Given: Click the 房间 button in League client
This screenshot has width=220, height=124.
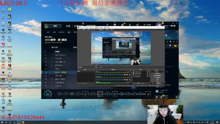Looking at the screenshot, I should [55, 26].
